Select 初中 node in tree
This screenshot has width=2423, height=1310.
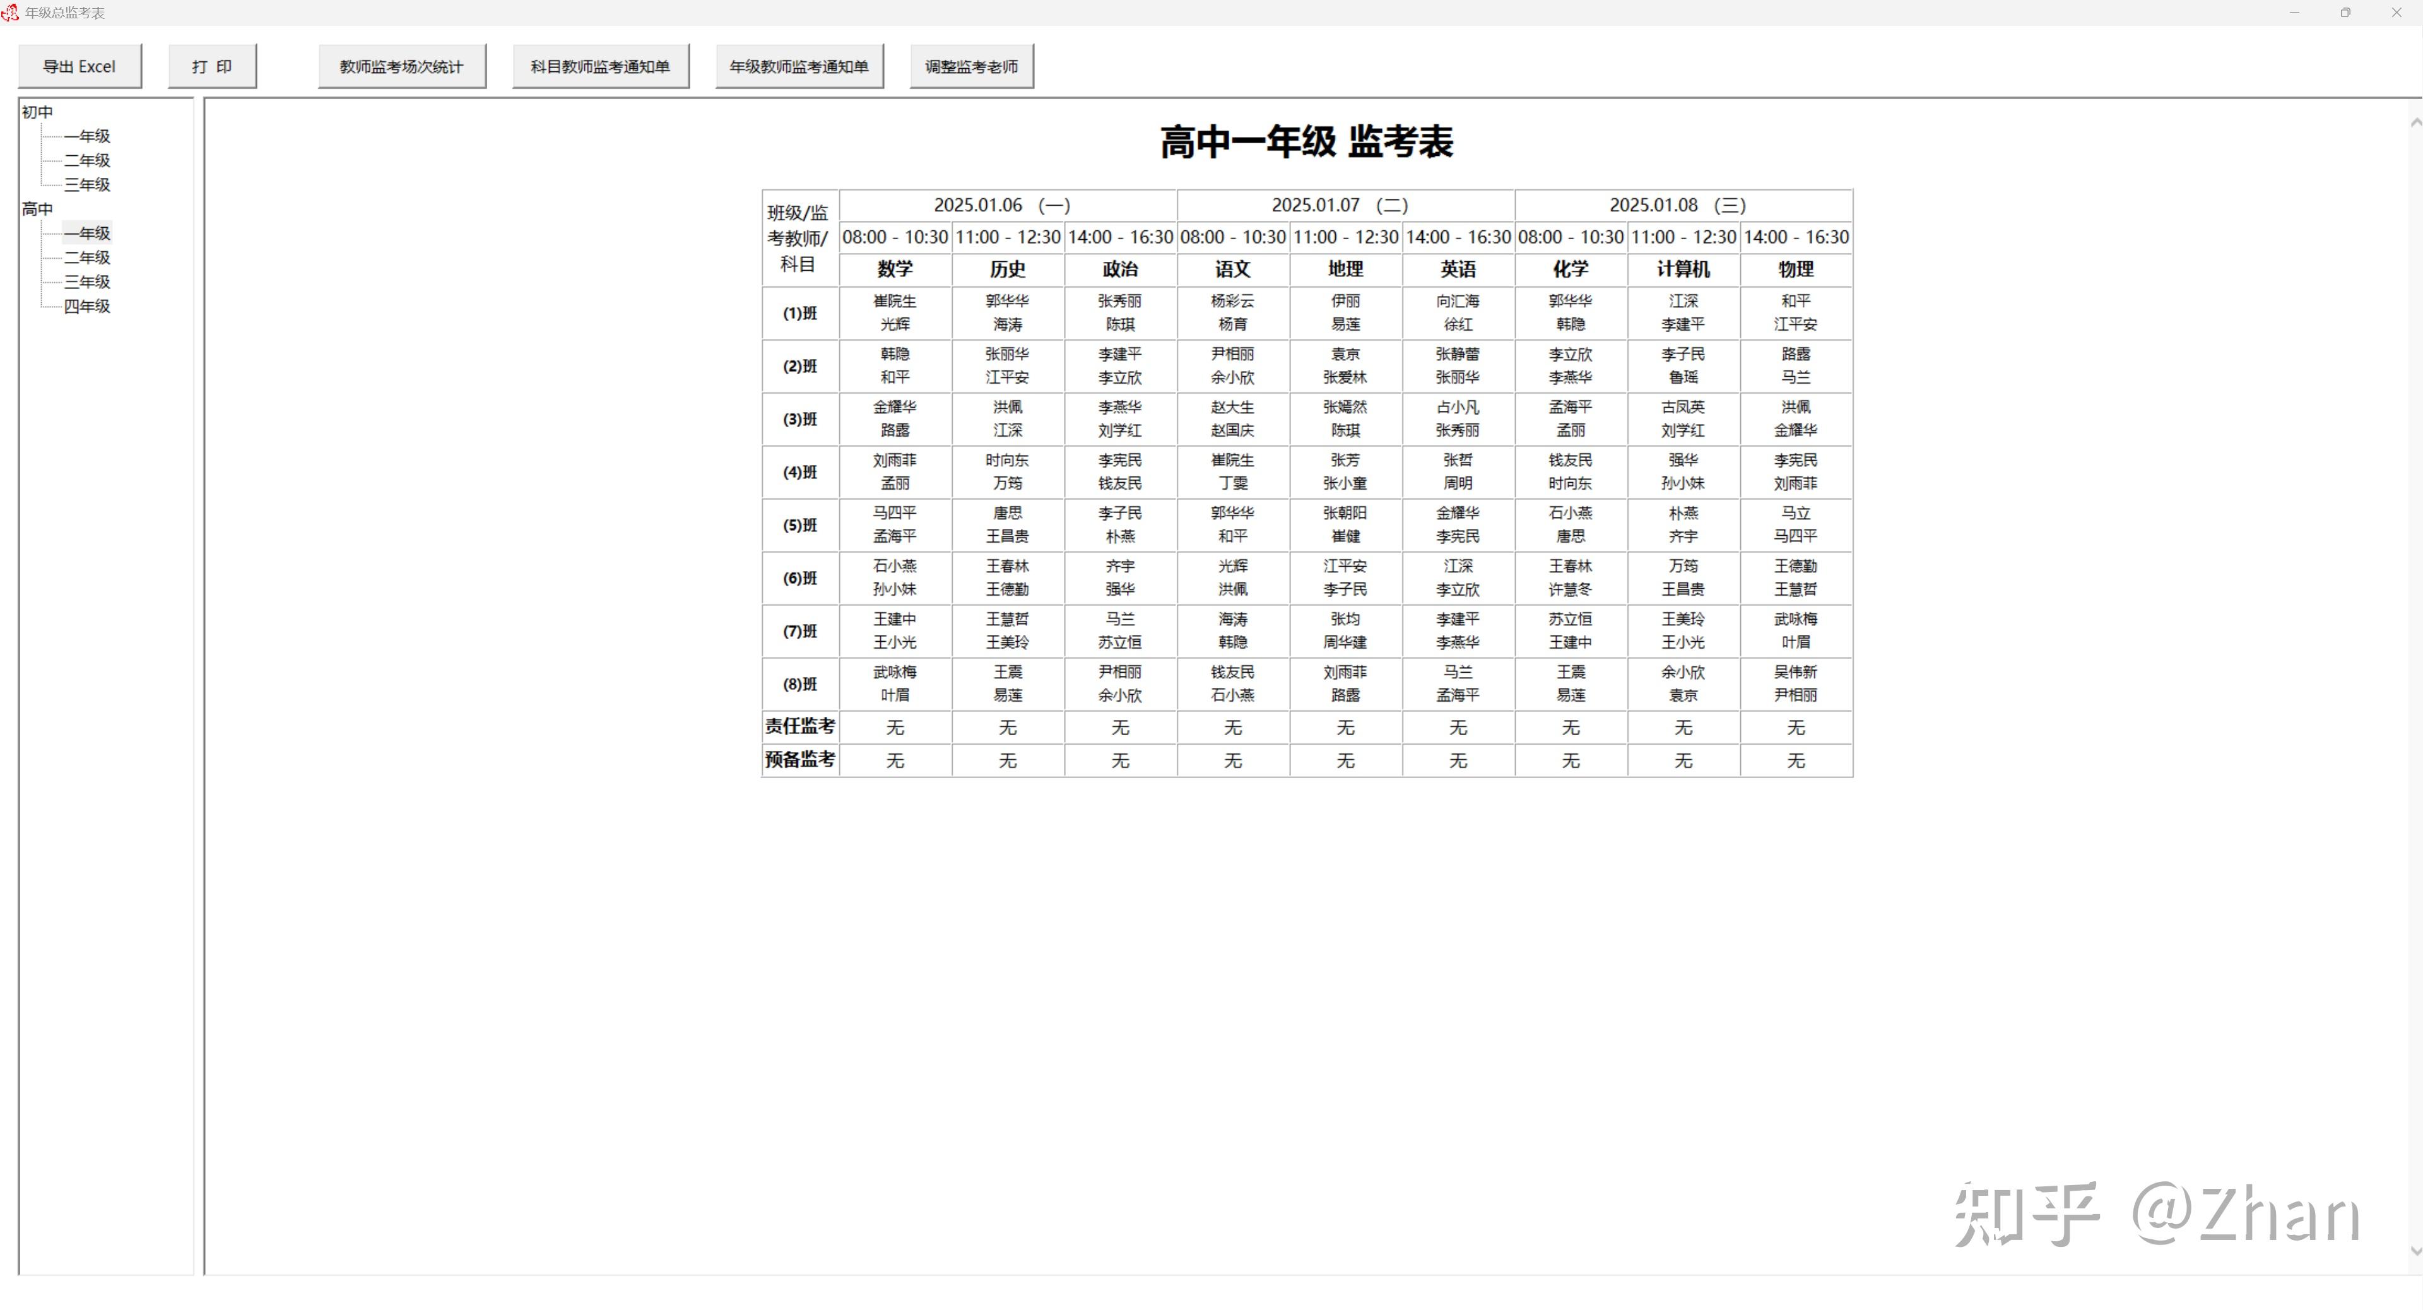click(x=38, y=112)
